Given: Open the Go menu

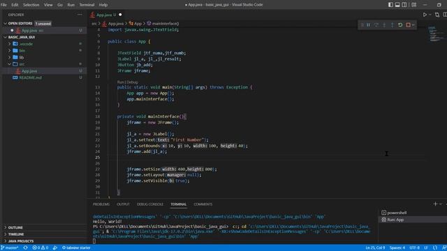Looking at the screenshot, I should pos(60,5).
